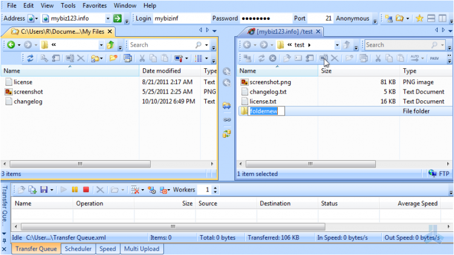Viewport: 454px width, 255px height.
Task: Click the Password field
Action: tap(266, 19)
